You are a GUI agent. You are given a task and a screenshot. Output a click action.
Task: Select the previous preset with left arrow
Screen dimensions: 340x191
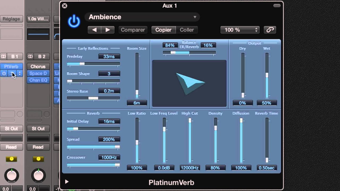(x=94, y=30)
